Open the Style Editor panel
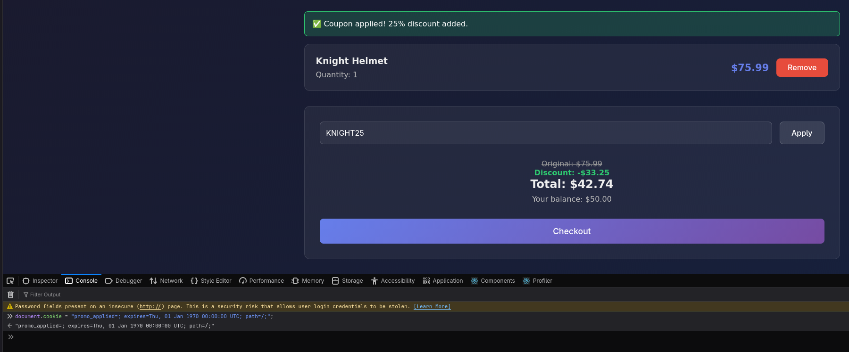Screen dimensions: 849x352 (x=211, y=281)
